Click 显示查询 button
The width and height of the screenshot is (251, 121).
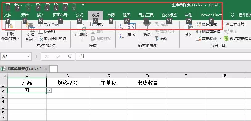click(48, 25)
